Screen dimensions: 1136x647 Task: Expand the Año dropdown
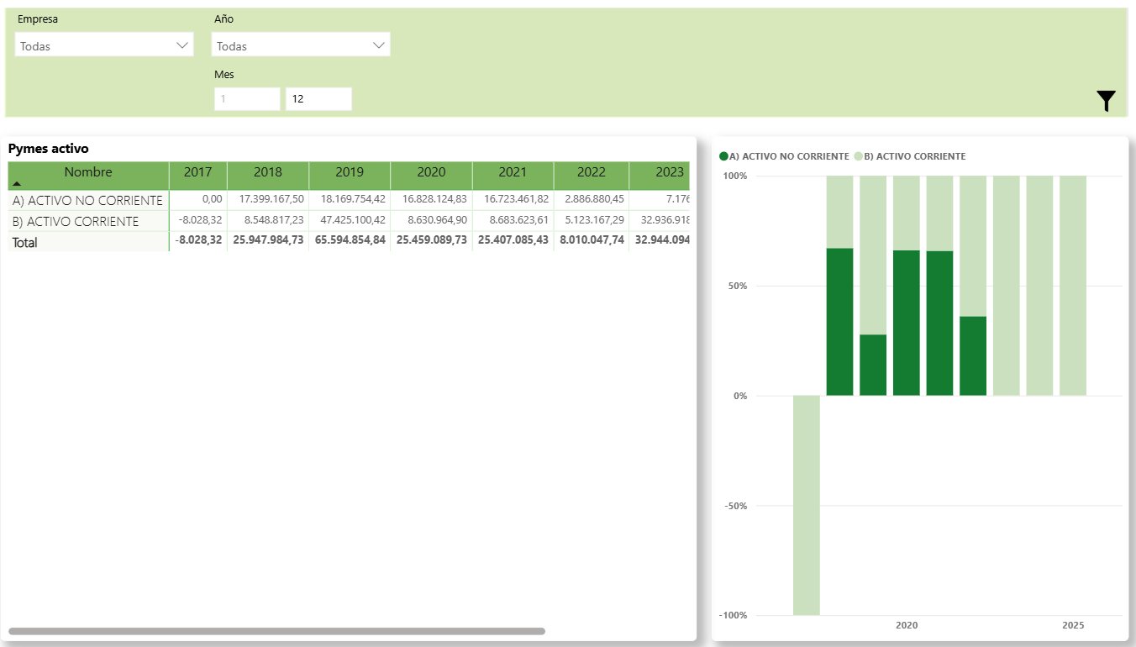point(301,45)
